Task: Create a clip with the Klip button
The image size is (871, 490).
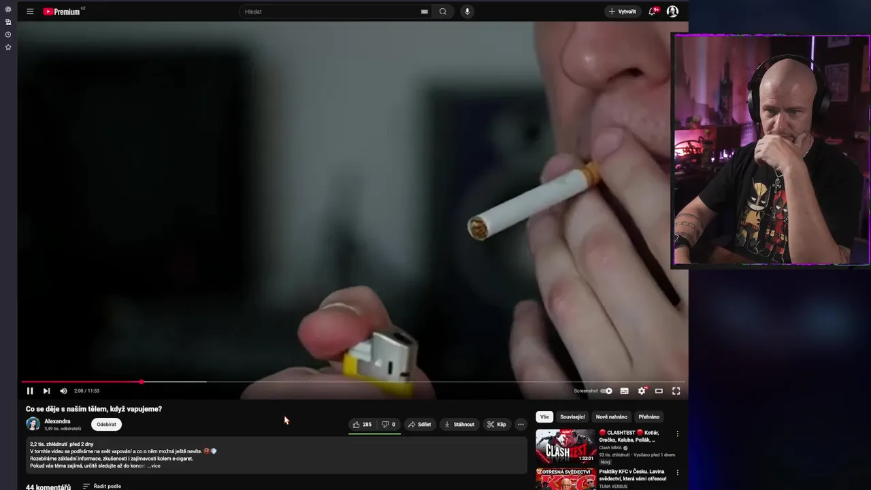Action: 496,424
